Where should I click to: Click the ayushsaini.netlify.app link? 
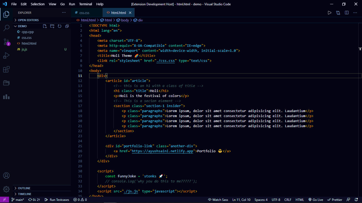click(162, 151)
